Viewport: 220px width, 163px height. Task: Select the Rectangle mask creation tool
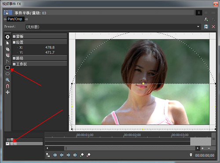[x=7, y=67]
